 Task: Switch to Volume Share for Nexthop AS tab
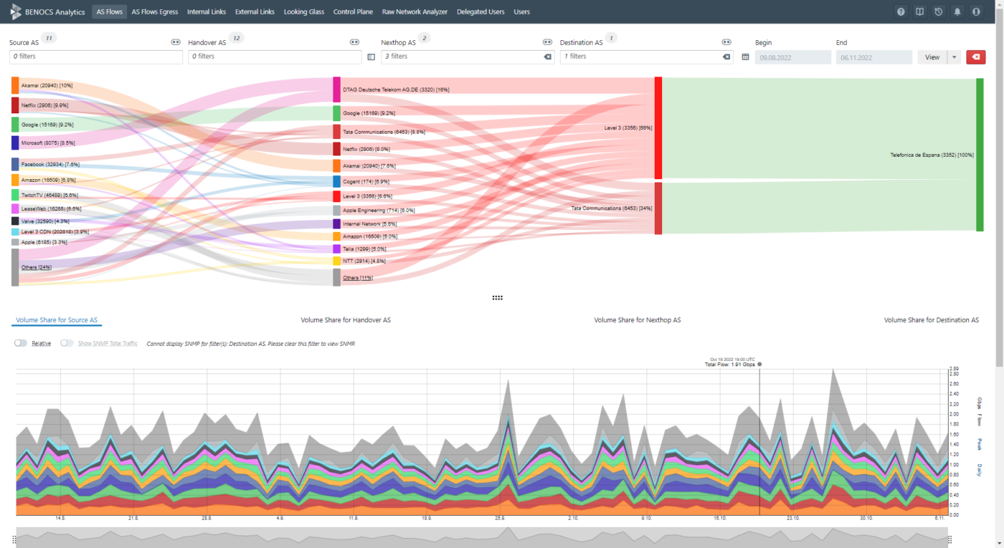(x=638, y=320)
